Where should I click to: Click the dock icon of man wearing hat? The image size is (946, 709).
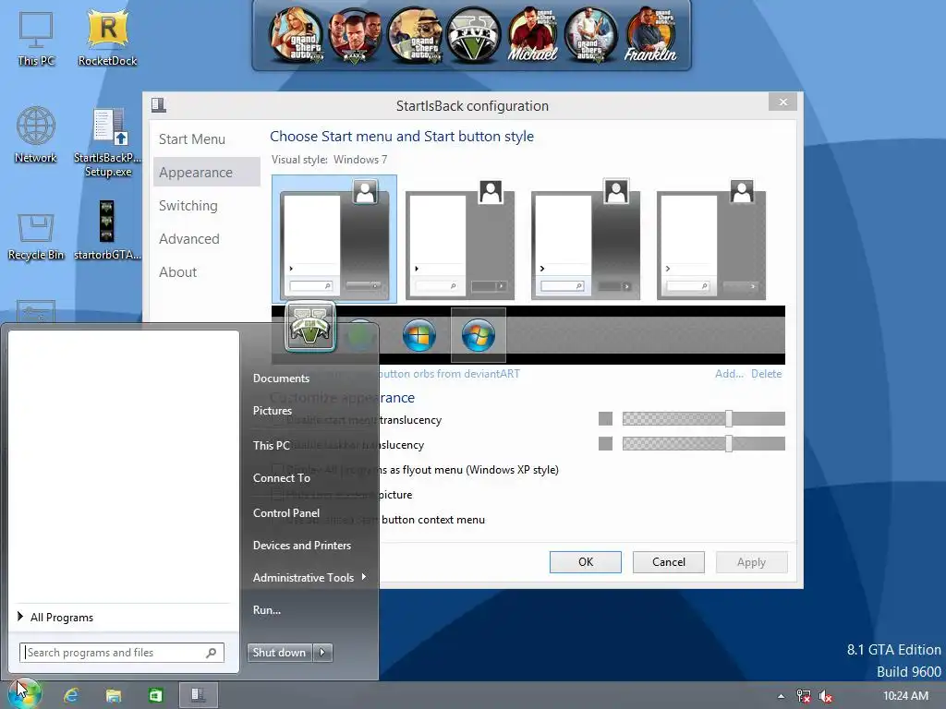(414, 35)
